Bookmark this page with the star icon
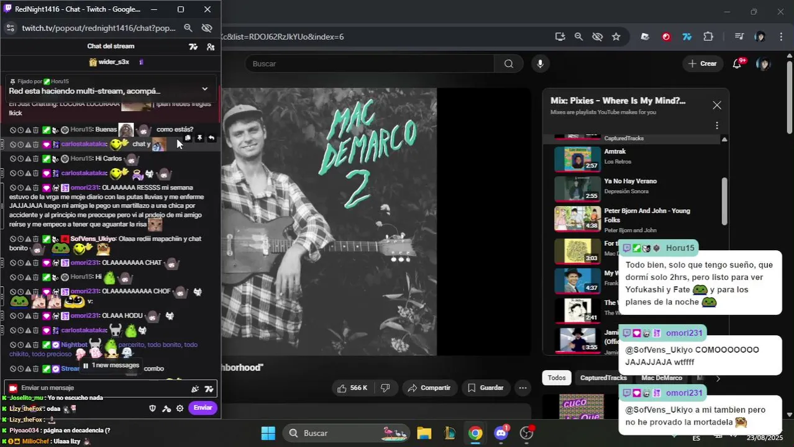Image resolution: width=794 pixels, height=447 pixels. tap(616, 37)
